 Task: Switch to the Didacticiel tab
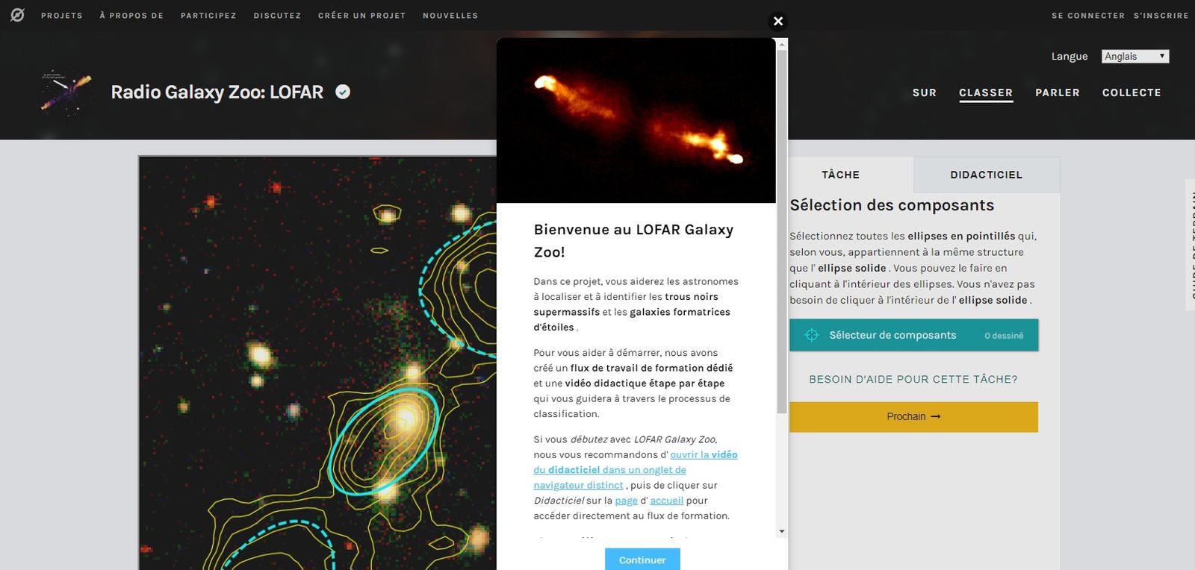(987, 175)
